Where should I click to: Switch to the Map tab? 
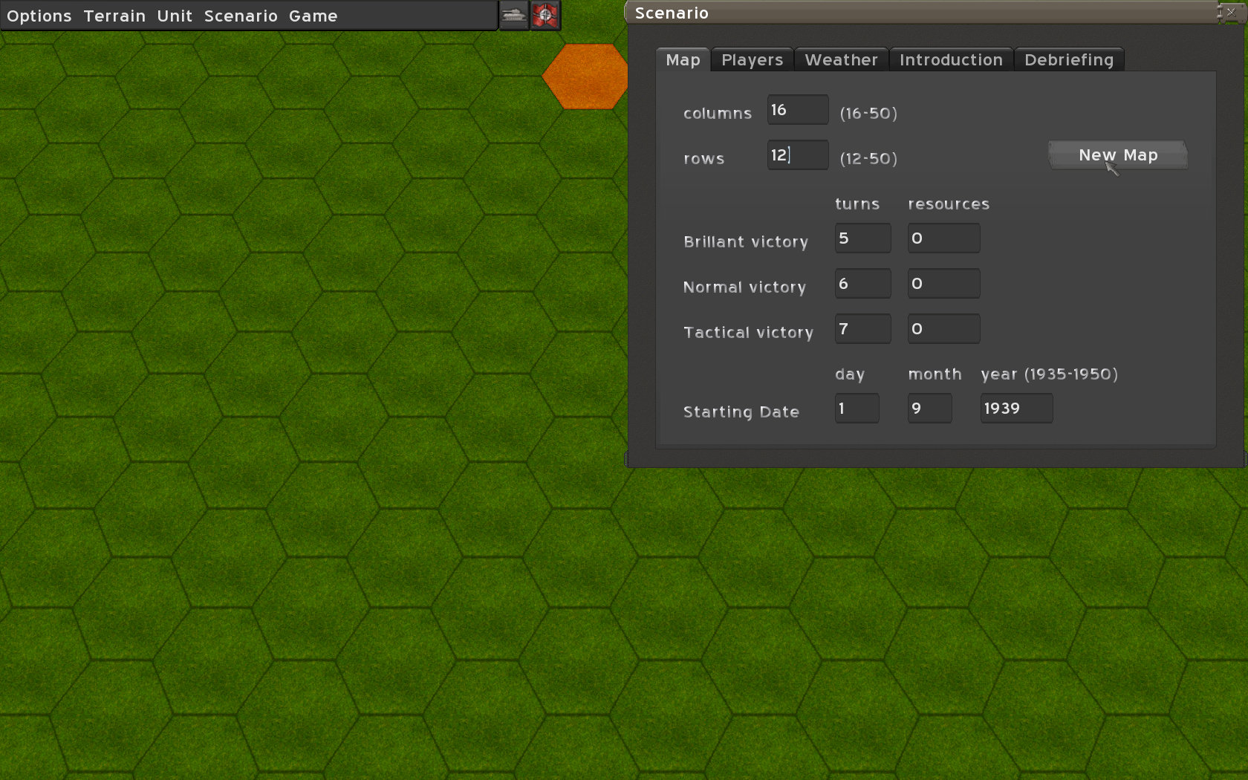pos(683,59)
